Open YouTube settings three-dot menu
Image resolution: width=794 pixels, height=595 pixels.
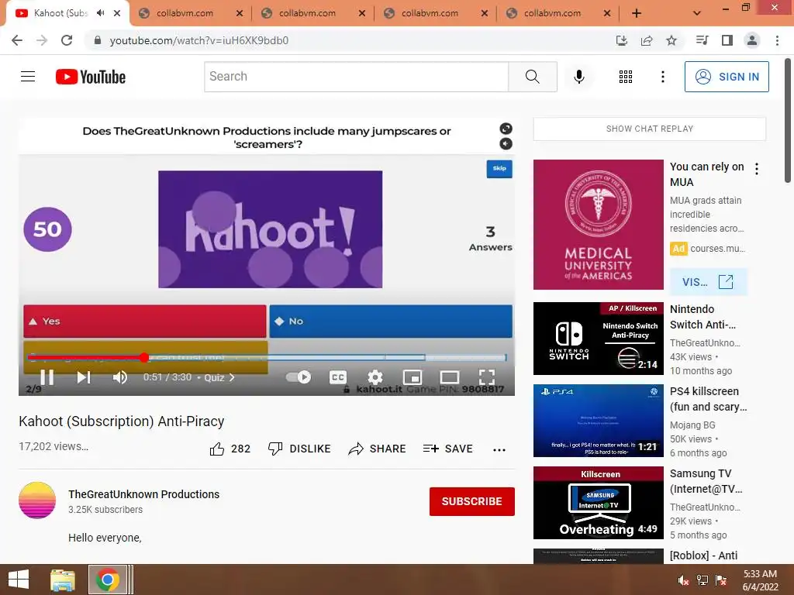662,77
